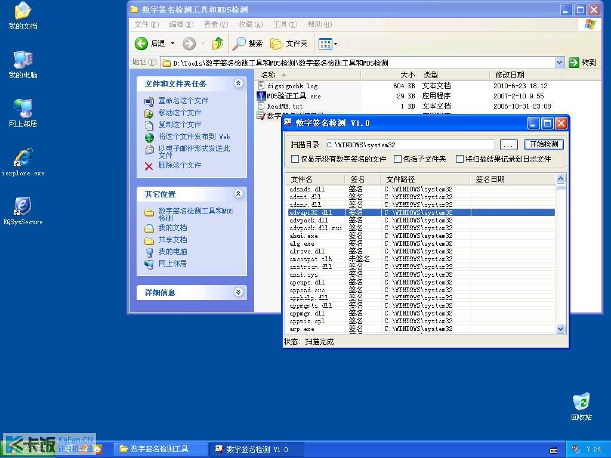Click the scroll down arrow in results list
The image size is (611, 458).
pyautogui.click(x=560, y=329)
